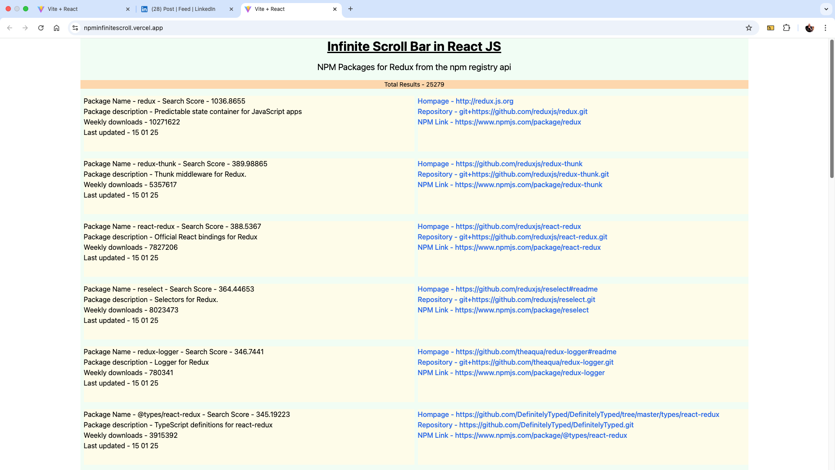The image size is (835, 470).
Task: Reload the current page
Action: pyautogui.click(x=41, y=28)
